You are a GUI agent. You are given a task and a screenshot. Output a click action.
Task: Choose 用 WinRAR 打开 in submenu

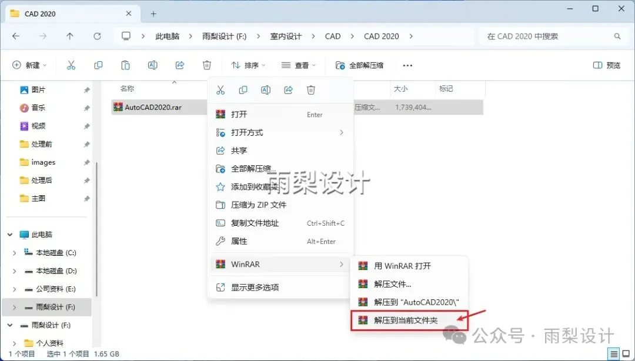pos(409,266)
